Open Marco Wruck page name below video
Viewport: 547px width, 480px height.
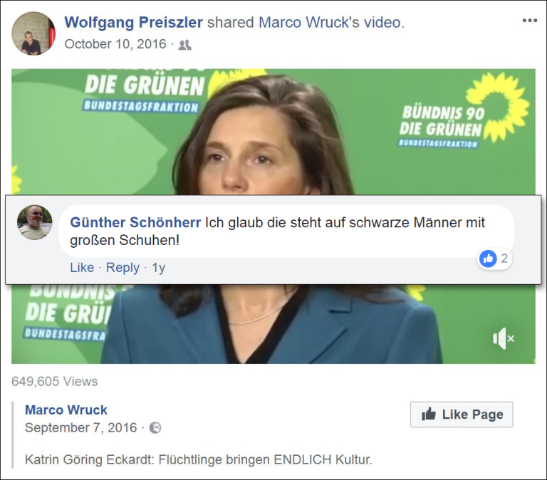pyautogui.click(x=66, y=410)
